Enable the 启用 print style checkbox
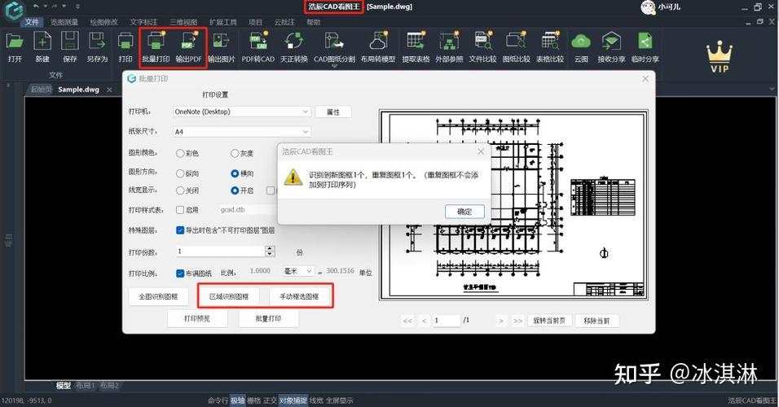779x407 pixels. pos(180,210)
